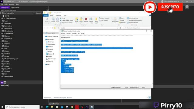Click the Explorer up-arrow navigation icon

pyautogui.click(x=52, y=28)
